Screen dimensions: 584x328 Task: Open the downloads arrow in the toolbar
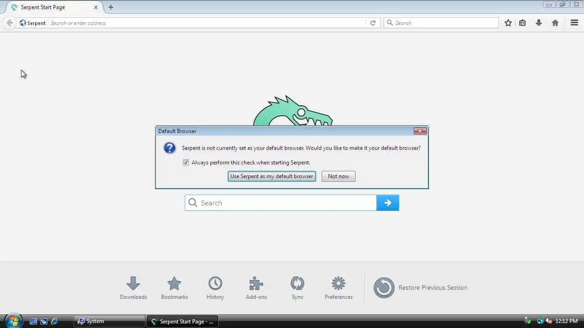click(x=539, y=23)
